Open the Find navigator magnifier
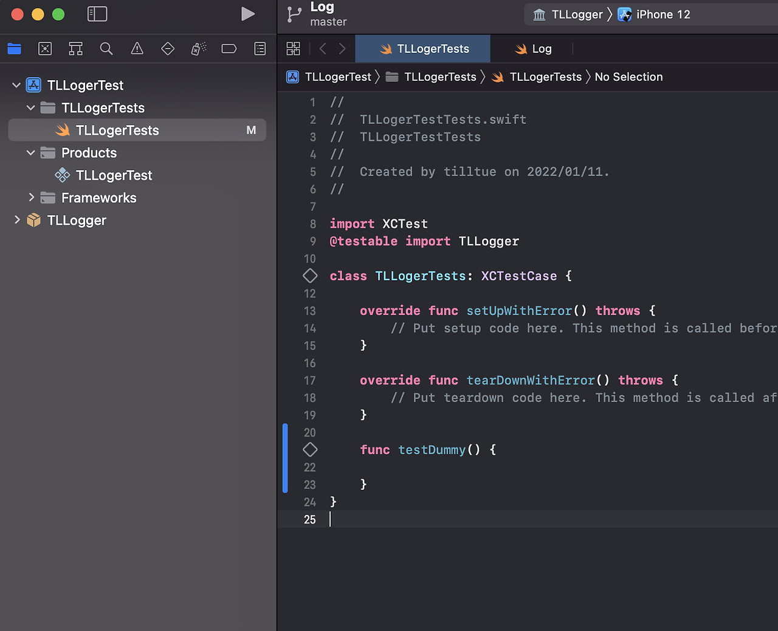The height and width of the screenshot is (631, 778). click(106, 49)
